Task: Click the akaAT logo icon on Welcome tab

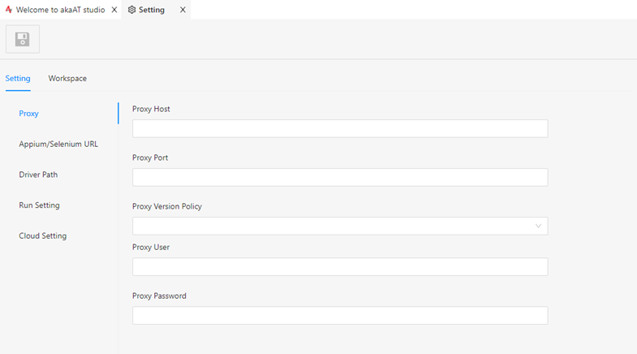Action: 9,10
